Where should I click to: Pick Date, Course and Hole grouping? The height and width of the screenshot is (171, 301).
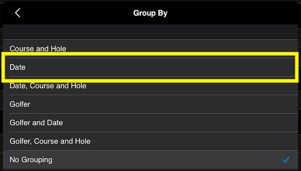(x=150, y=86)
